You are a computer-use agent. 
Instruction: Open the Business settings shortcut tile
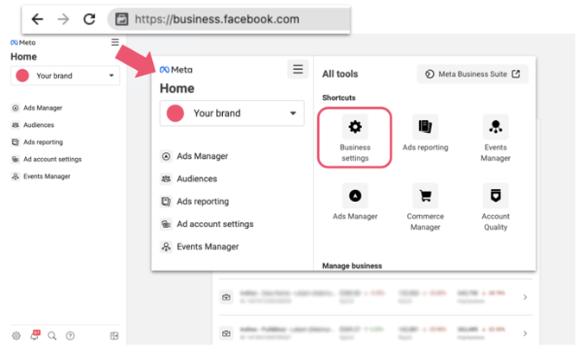pyautogui.click(x=354, y=138)
